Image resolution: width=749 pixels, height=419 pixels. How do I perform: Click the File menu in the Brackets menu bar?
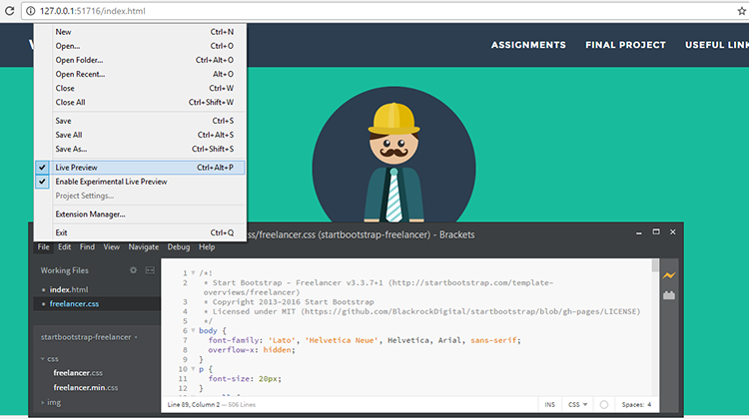click(x=44, y=246)
